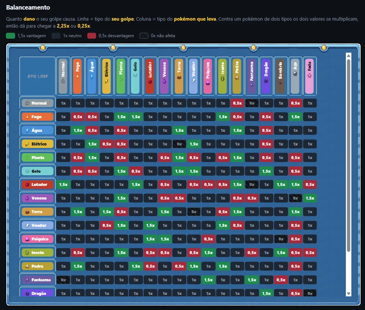365x310 pixels.
Task: Select the Veneno attack row label
Action: [x=38, y=198]
